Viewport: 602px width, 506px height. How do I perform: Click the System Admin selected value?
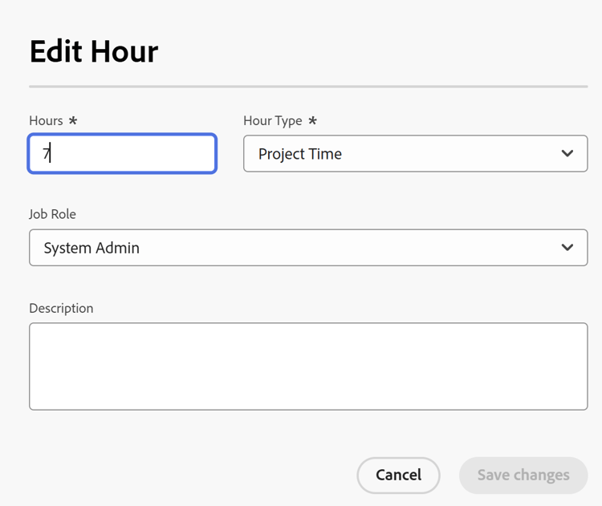pos(92,248)
